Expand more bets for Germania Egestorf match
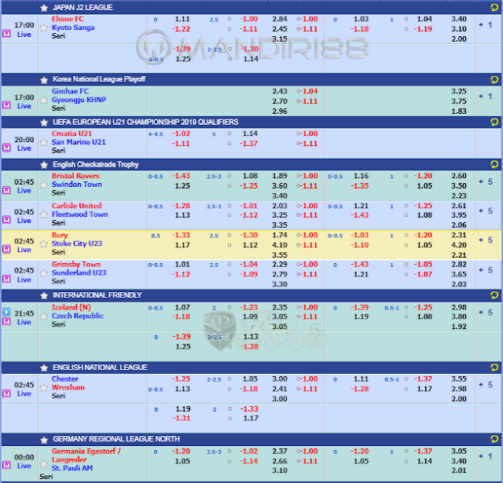The image size is (503, 483). click(485, 456)
